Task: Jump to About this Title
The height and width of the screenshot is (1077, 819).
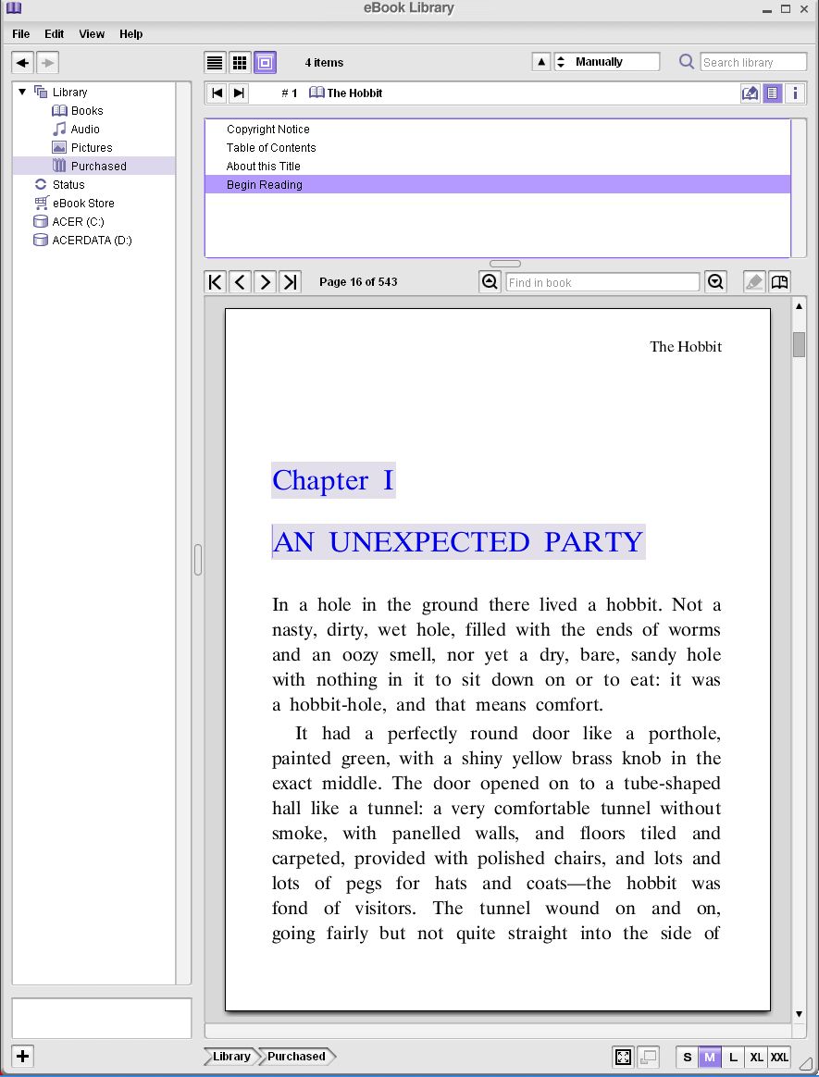Action: pos(498,167)
